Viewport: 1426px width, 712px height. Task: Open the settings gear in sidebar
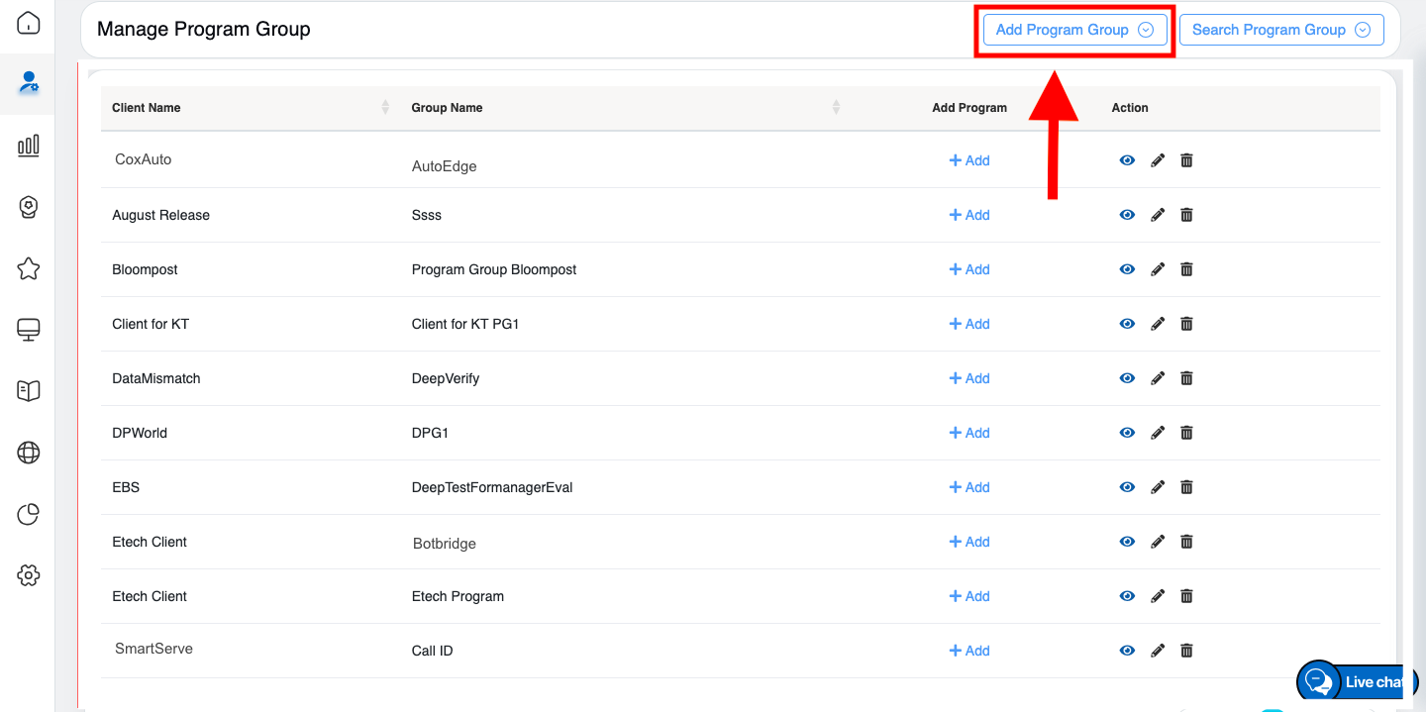pos(29,575)
